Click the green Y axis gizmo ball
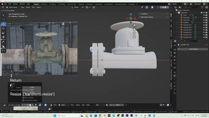Viewport: 209px width, 118px height. point(131,18)
